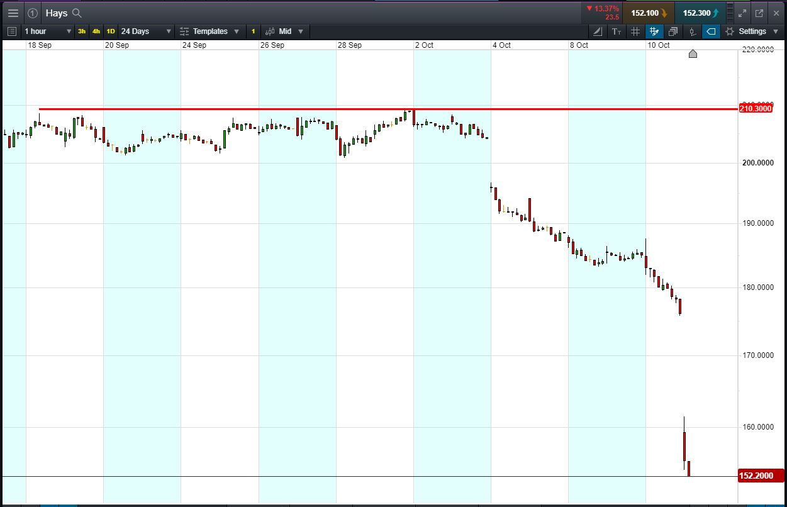Expand the Settings dropdown arrow

click(x=775, y=31)
